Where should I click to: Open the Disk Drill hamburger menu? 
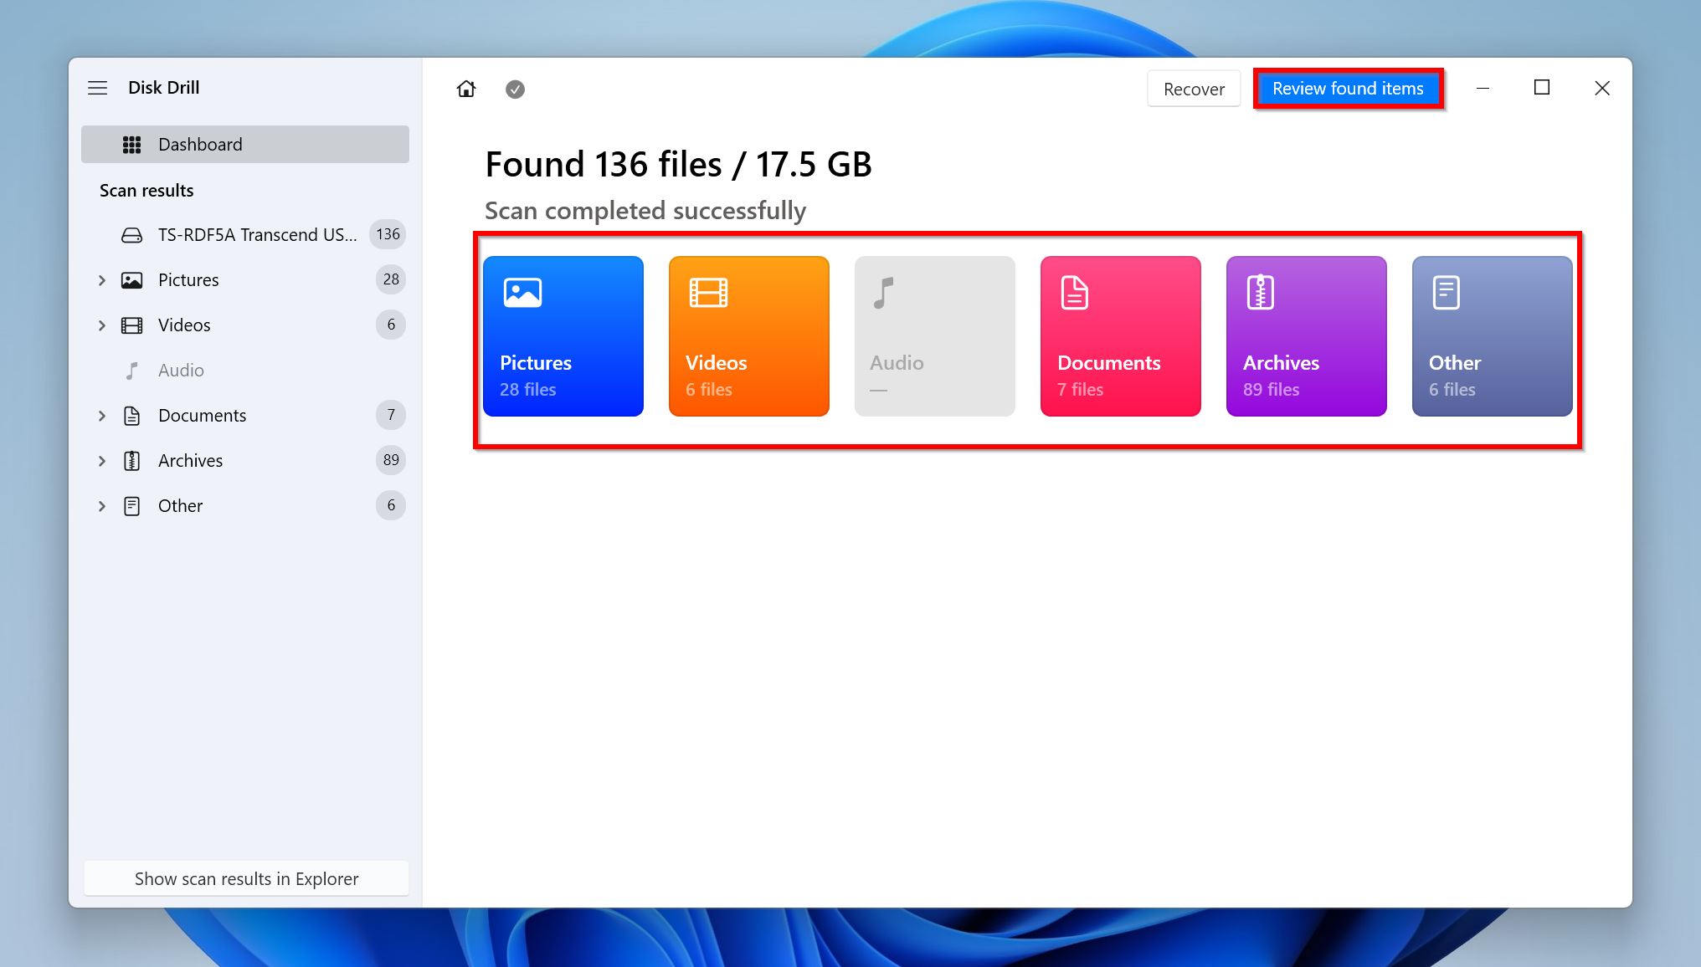coord(98,88)
